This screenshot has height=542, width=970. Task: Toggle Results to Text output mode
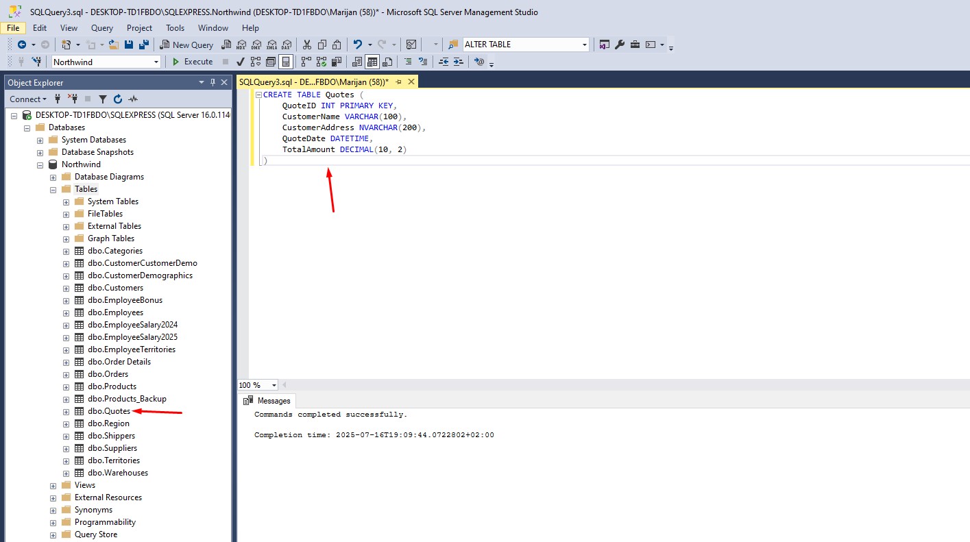pos(357,62)
